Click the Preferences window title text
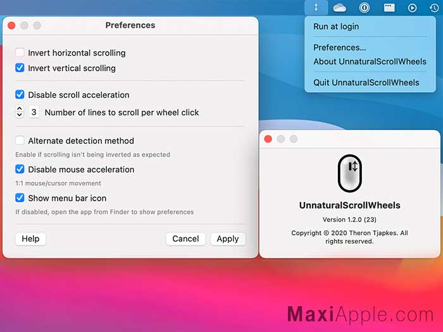 coord(130,25)
